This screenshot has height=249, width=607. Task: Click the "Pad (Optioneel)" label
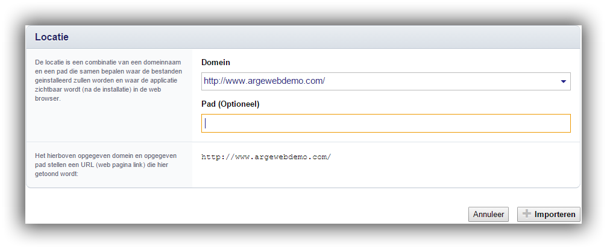[230, 104]
